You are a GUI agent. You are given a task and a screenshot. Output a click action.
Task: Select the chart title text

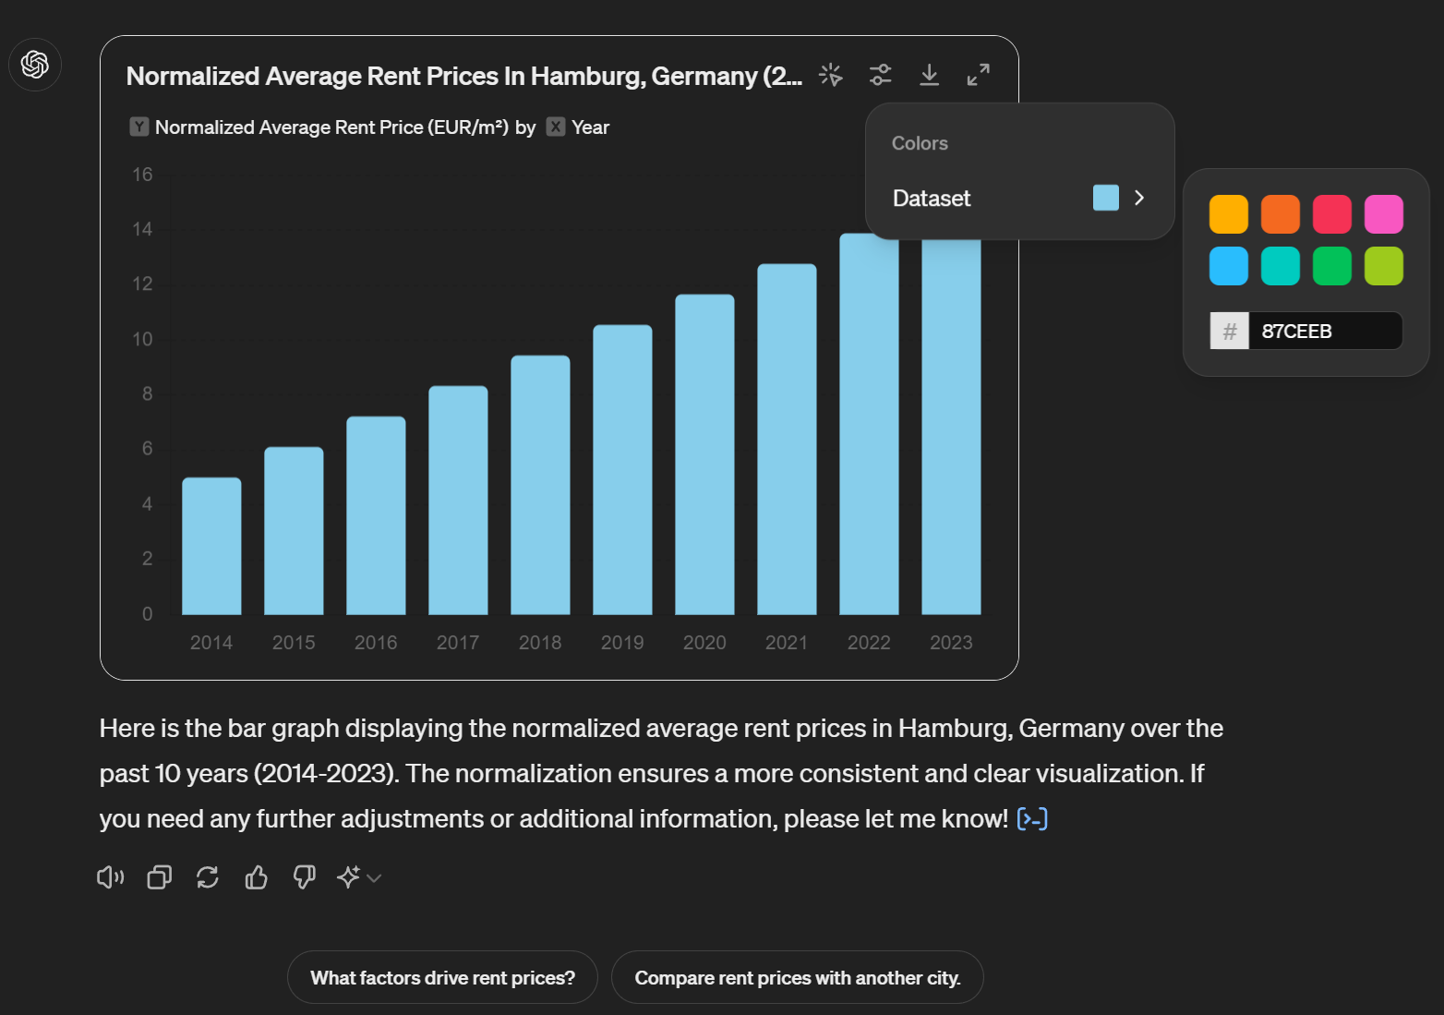tap(463, 77)
